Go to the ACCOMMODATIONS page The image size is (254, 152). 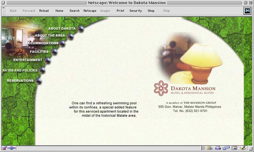pyautogui.click(x=42, y=43)
